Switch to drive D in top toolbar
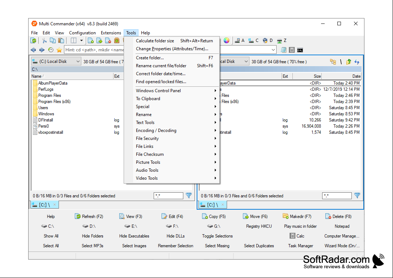Viewport: 393px width, 278px height. [268, 40]
